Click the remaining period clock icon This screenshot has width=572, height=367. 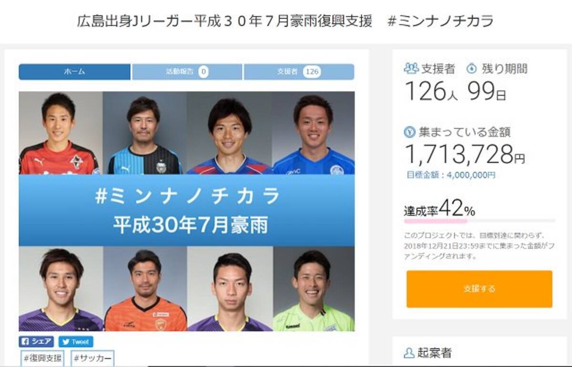coord(471,68)
